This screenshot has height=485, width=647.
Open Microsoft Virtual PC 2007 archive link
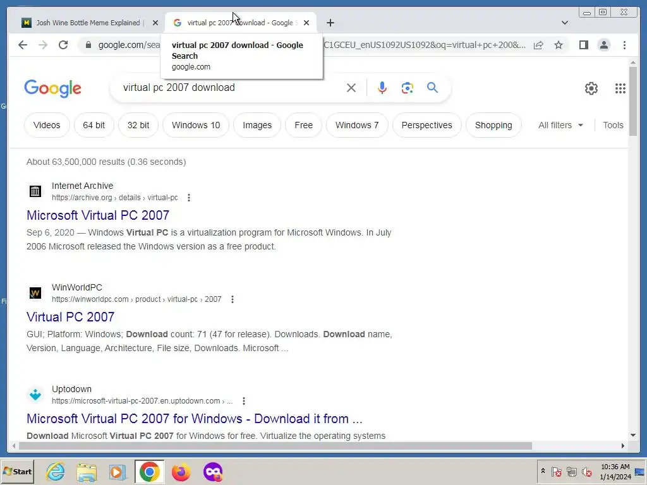[x=98, y=215]
